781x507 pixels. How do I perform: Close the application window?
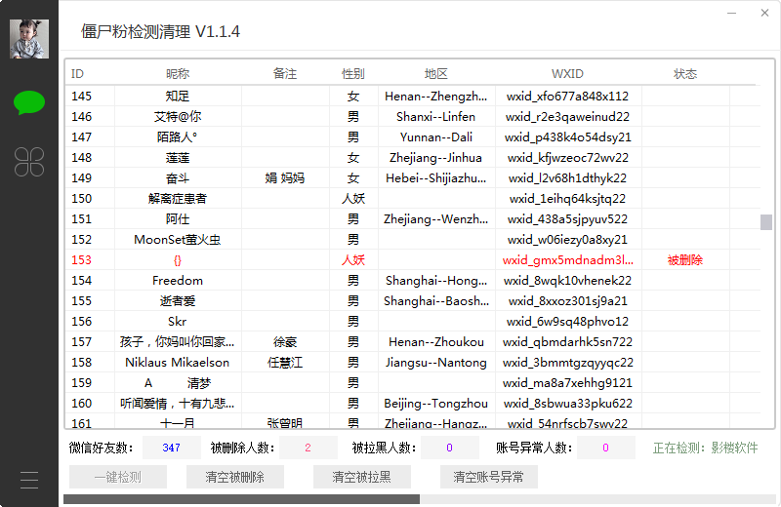click(762, 15)
